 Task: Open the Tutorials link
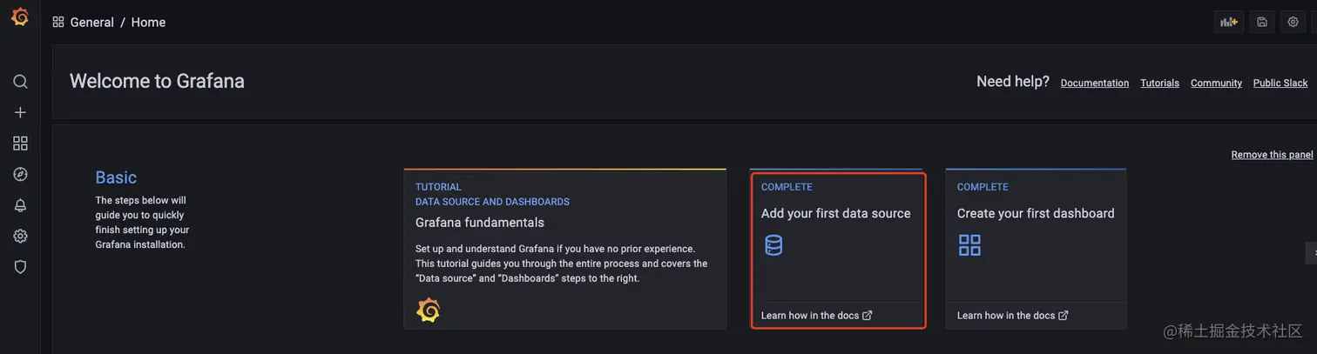(x=1159, y=83)
